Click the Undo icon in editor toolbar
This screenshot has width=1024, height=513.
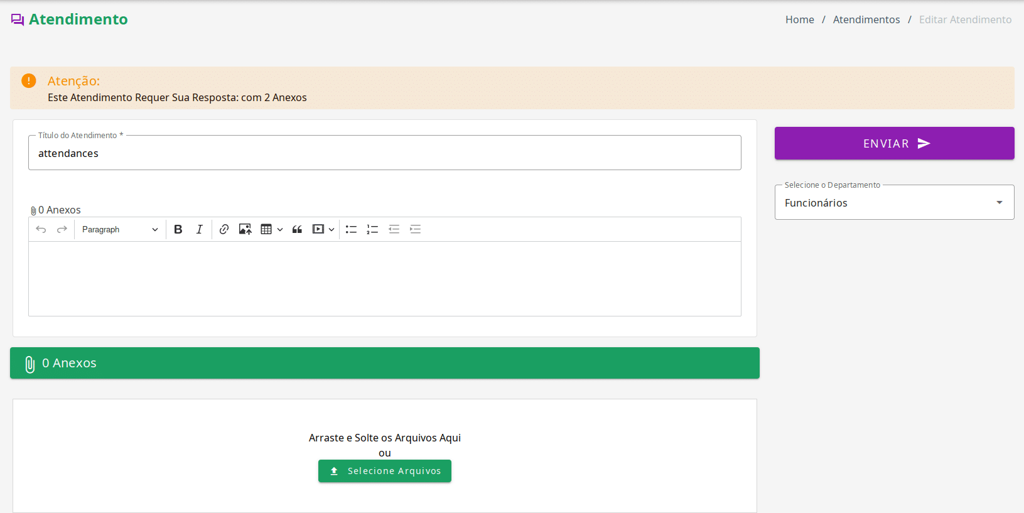[41, 229]
